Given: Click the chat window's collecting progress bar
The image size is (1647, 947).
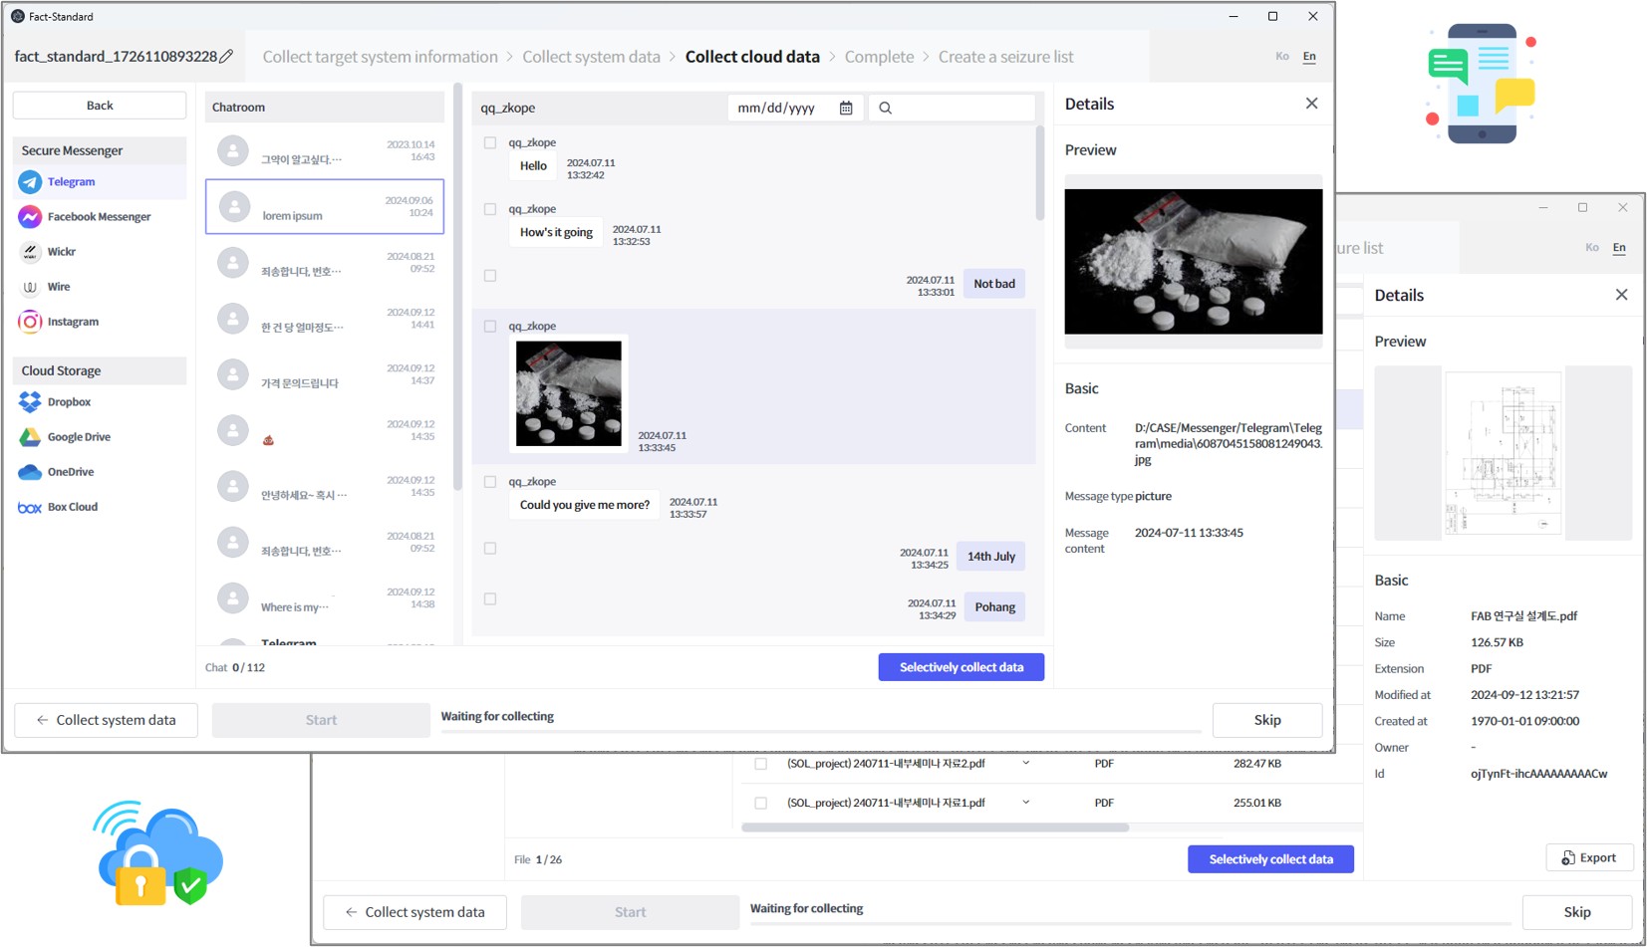Looking at the screenshot, I should point(821,731).
